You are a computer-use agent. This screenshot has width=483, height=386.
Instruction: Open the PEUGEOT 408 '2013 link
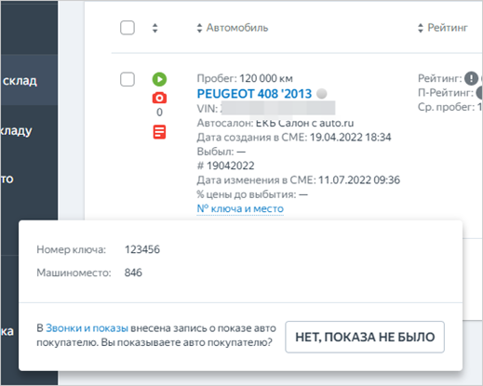pos(254,94)
